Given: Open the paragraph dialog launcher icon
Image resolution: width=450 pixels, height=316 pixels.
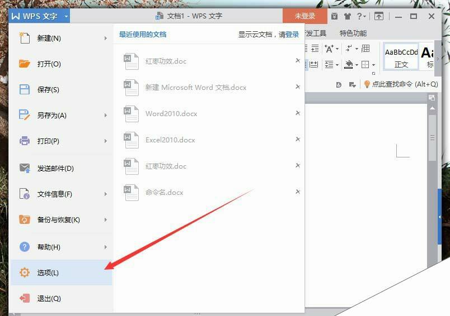Looking at the screenshot, I should [373, 74].
